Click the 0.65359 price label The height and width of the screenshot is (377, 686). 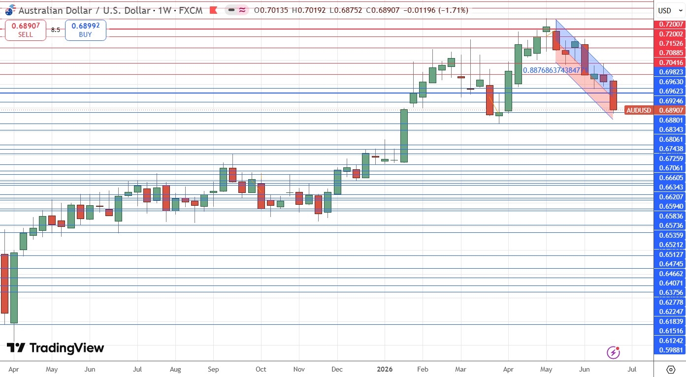[x=670, y=235]
